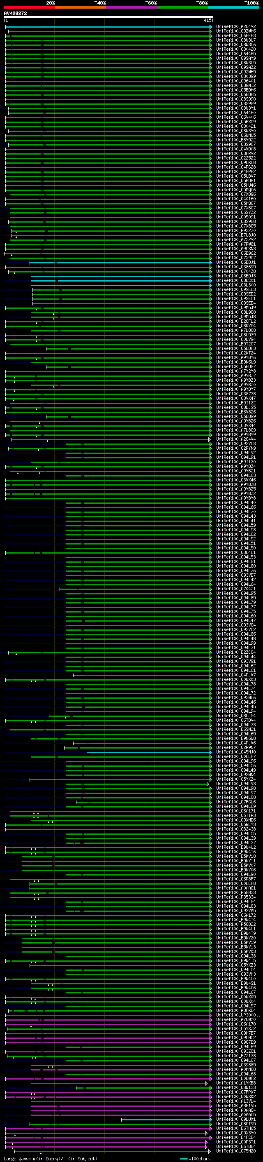263x1162 pixels.
Task: Select hit label UniRef100_C0LV94
Action: [x=236, y=339]
